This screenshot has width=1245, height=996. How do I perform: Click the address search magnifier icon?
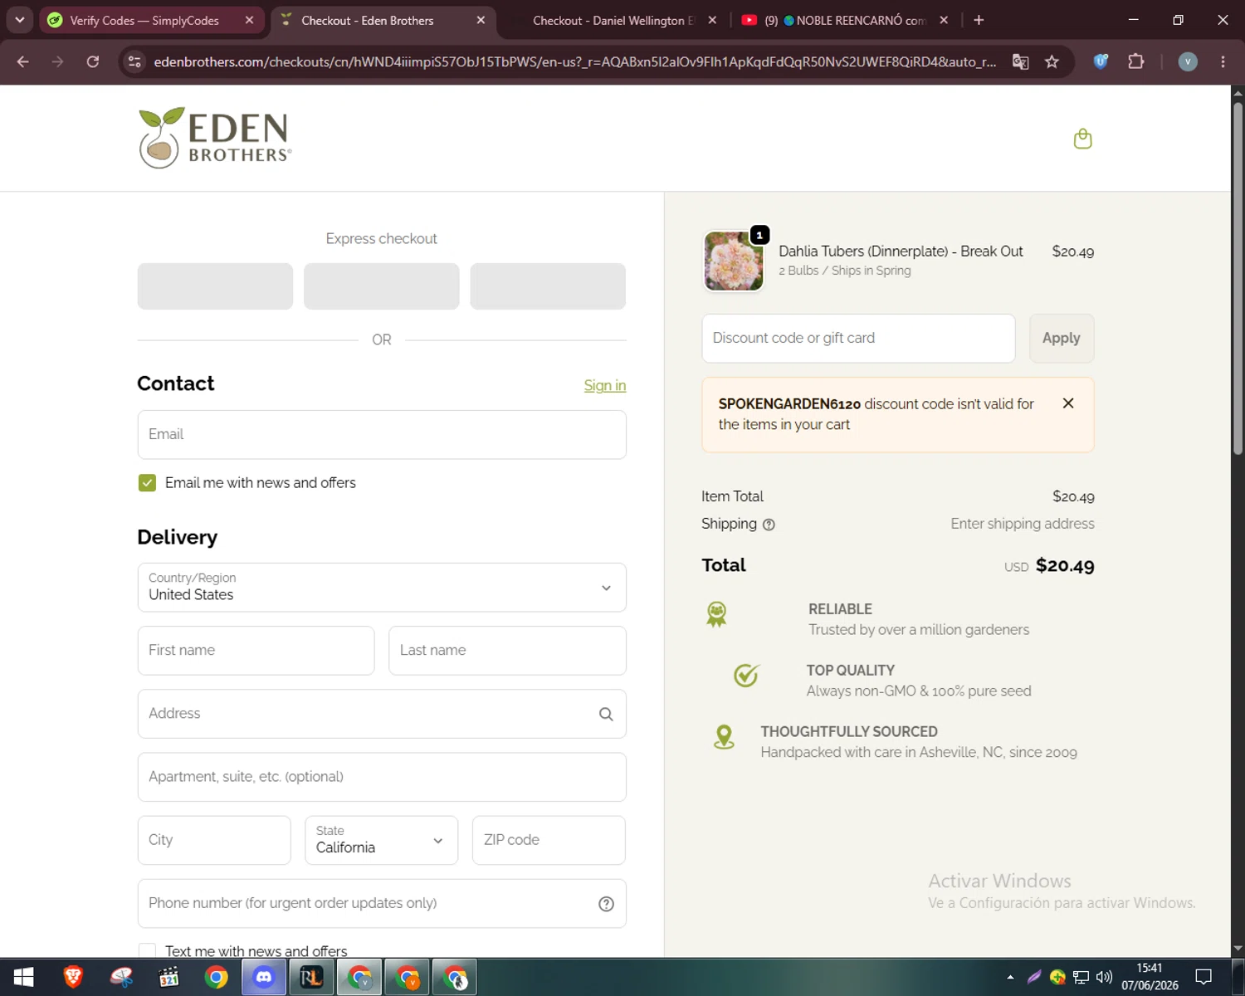(x=606, y=714)
